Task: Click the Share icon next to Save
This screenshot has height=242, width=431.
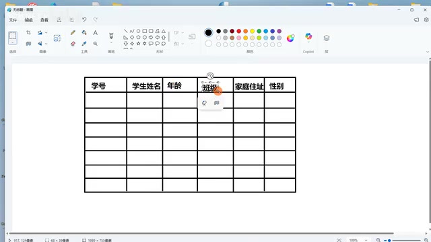Action: tap(72, 19)
